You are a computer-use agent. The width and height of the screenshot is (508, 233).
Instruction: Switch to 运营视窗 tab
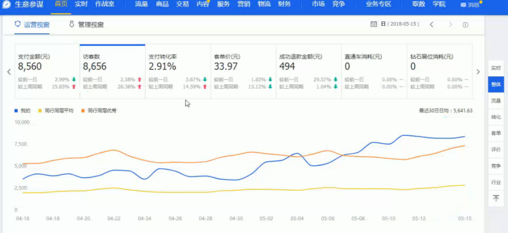37,24
